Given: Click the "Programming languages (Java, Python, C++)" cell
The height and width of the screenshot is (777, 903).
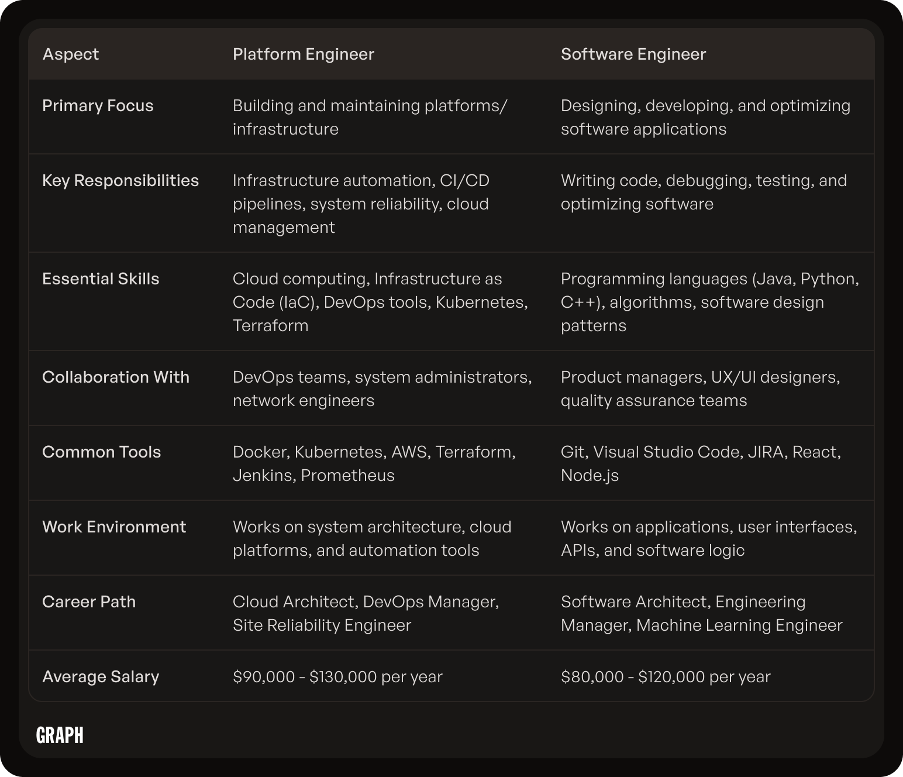Looking at the screenshot, I should 710,302.
